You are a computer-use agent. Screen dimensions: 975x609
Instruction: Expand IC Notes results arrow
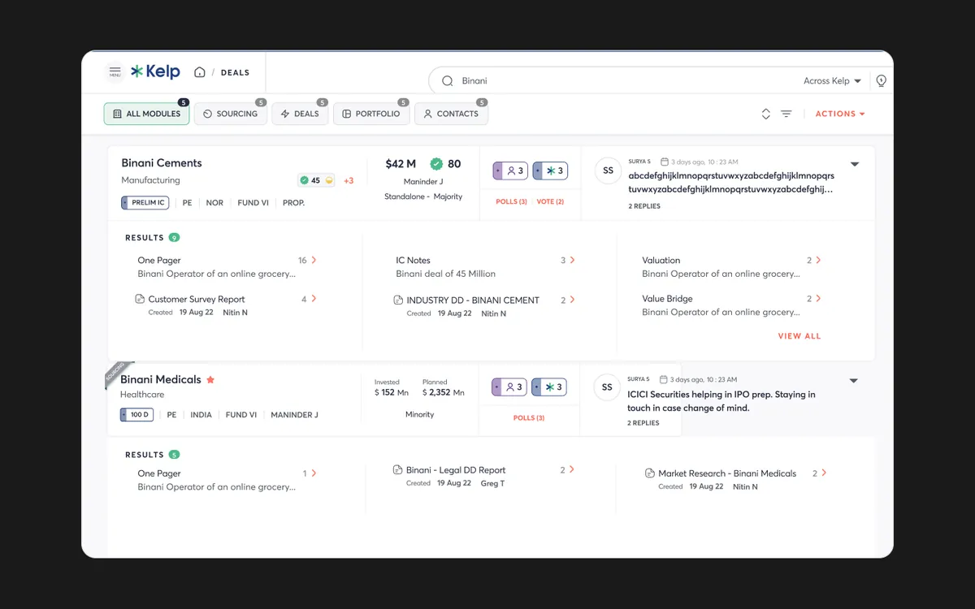[x=573, y=261]
